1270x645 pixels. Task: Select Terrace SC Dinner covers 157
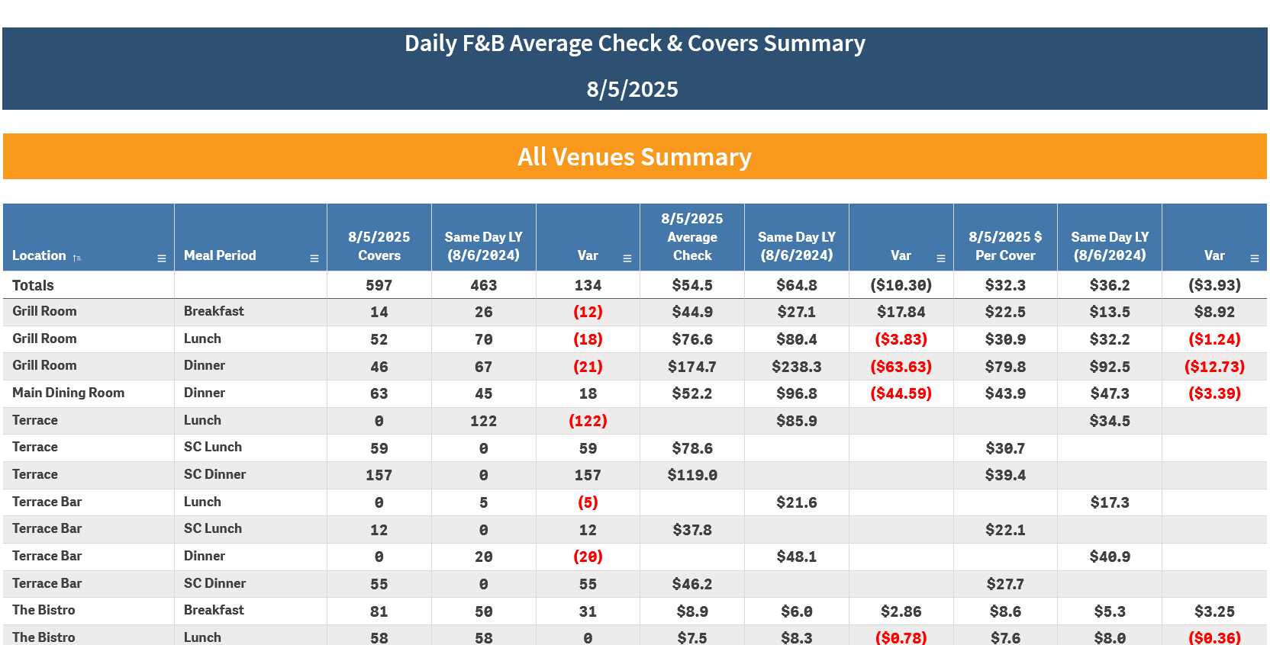379,475
